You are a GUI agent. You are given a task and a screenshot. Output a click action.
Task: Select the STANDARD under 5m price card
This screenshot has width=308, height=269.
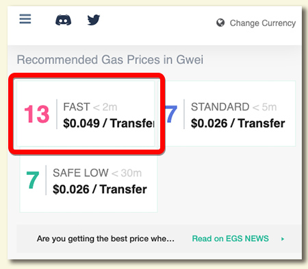229,113
